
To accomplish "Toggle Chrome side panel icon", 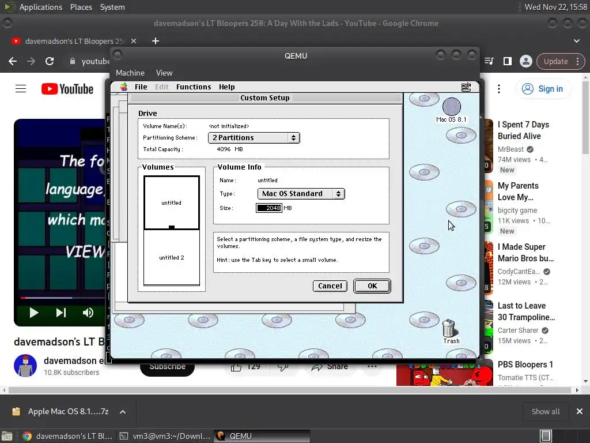I will point(507,61).
